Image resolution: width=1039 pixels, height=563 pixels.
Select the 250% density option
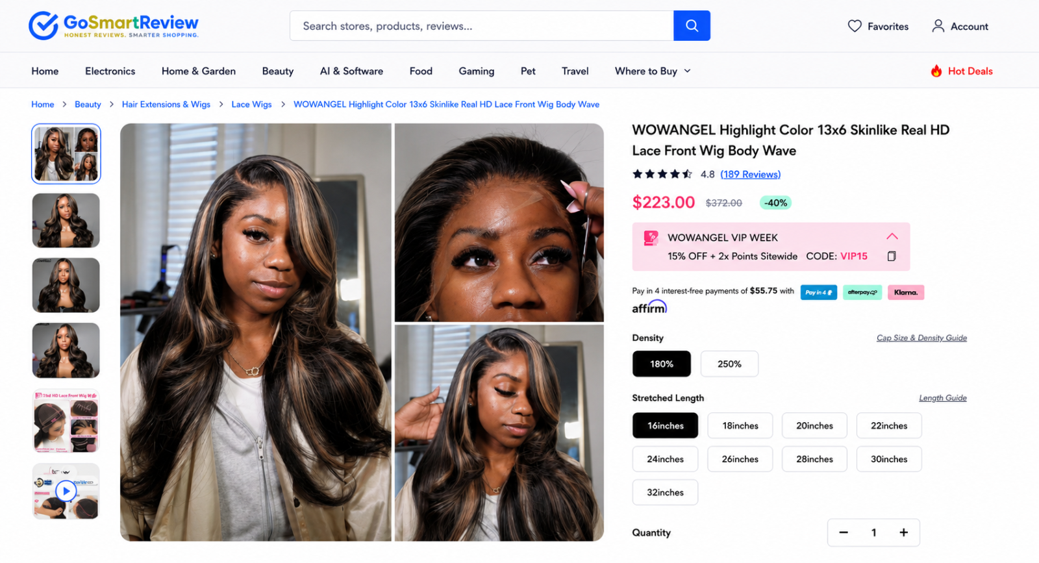[729, 364]
